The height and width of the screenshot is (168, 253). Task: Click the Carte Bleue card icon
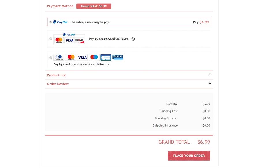[118, 57]
